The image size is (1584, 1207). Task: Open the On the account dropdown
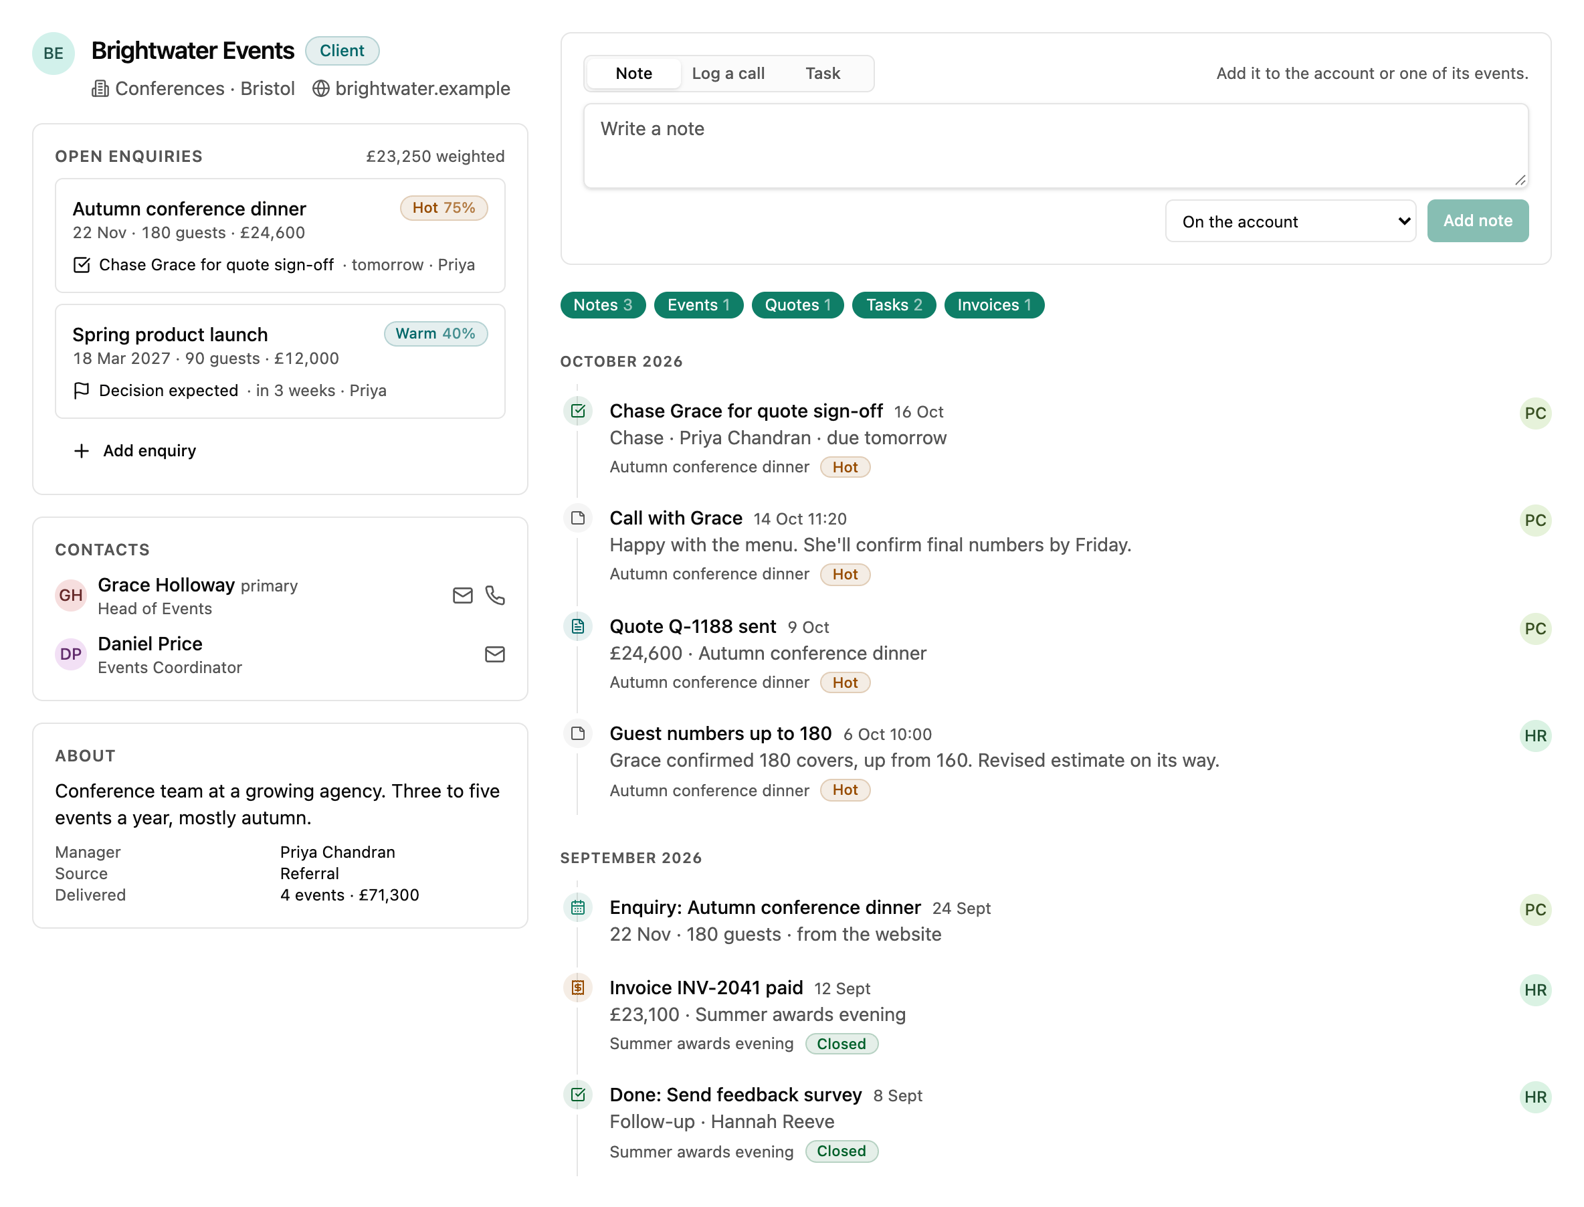(x=1290, y=221)
